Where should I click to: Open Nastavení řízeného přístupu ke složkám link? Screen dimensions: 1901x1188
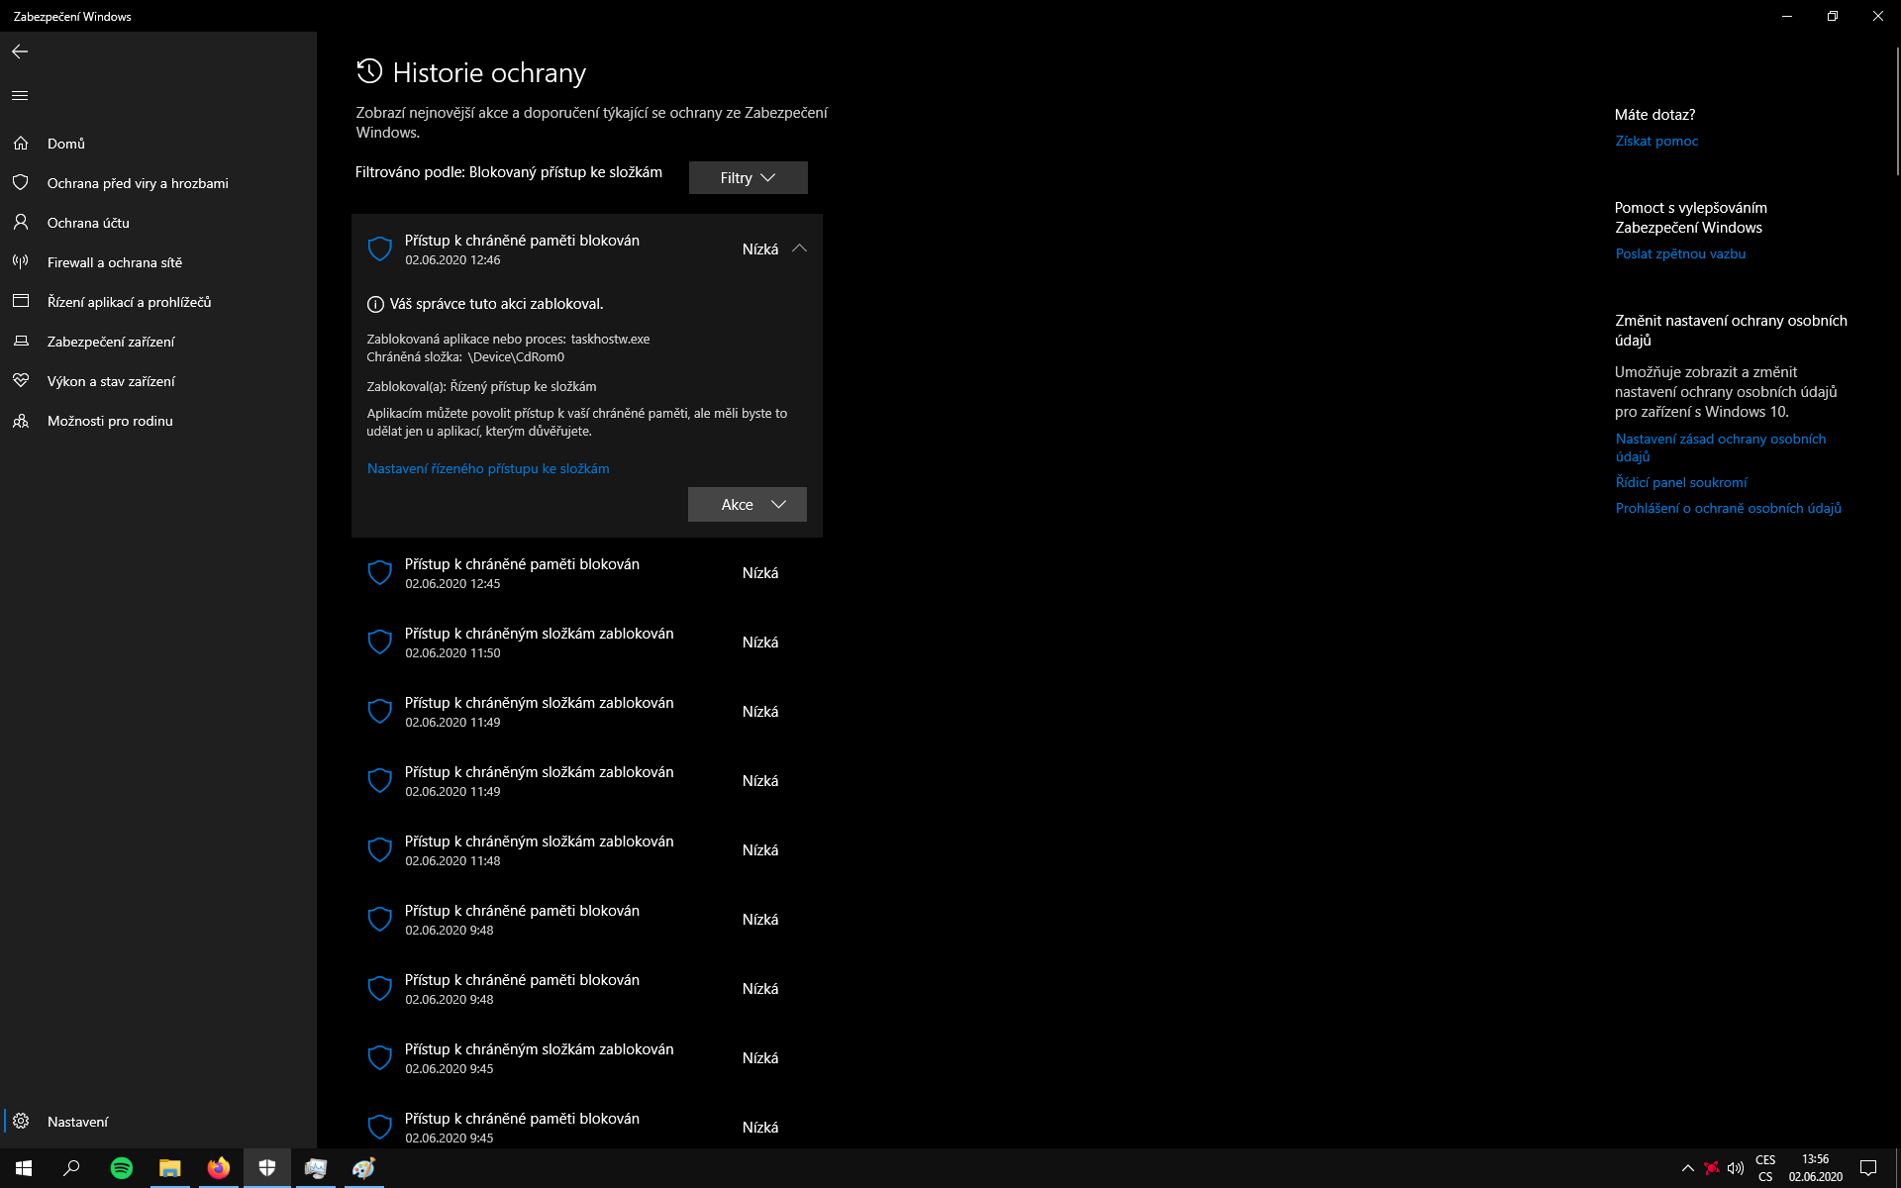(x=488, y=468)
